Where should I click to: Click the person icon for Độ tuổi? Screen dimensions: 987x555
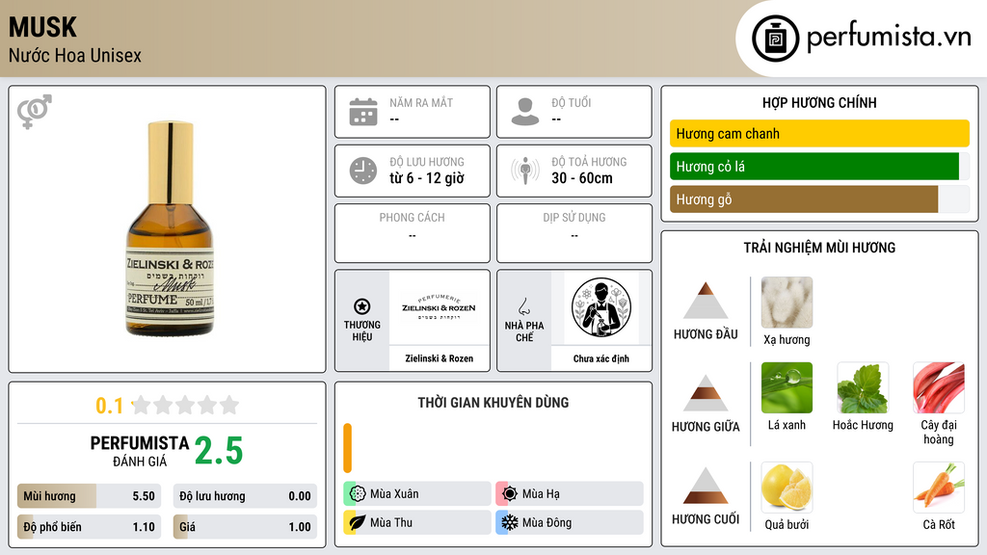(x=525, y=112)
